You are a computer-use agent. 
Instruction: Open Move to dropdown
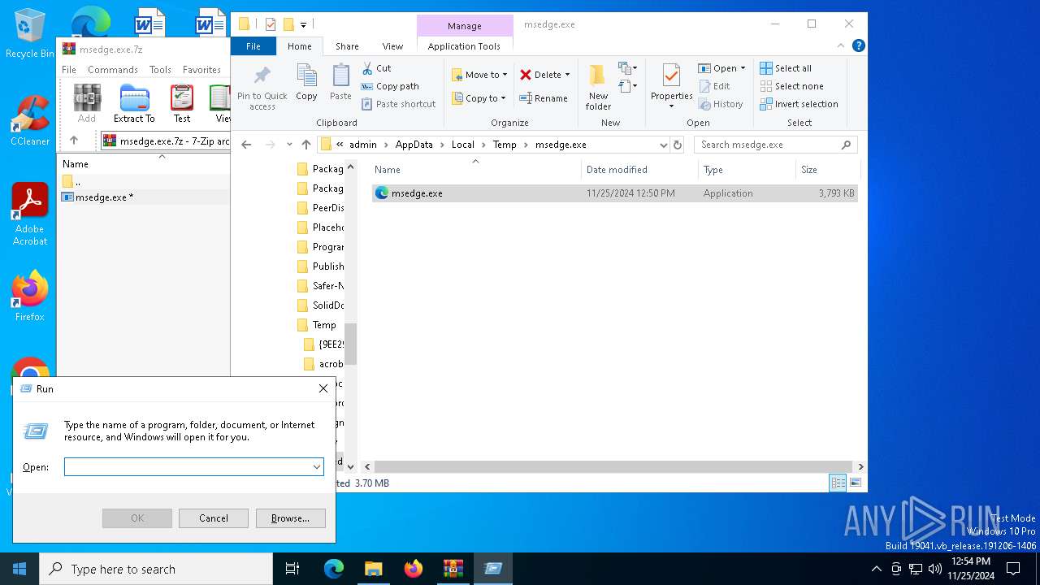pyautogui.click(x=479, y=75)
